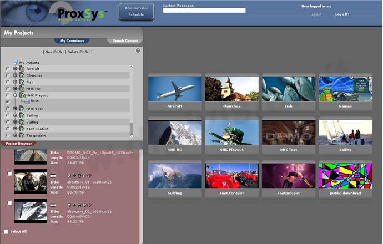The image size is (383, 244).
Task: Click the Churches container icon in tree
Action: click(x=22, y=75)
